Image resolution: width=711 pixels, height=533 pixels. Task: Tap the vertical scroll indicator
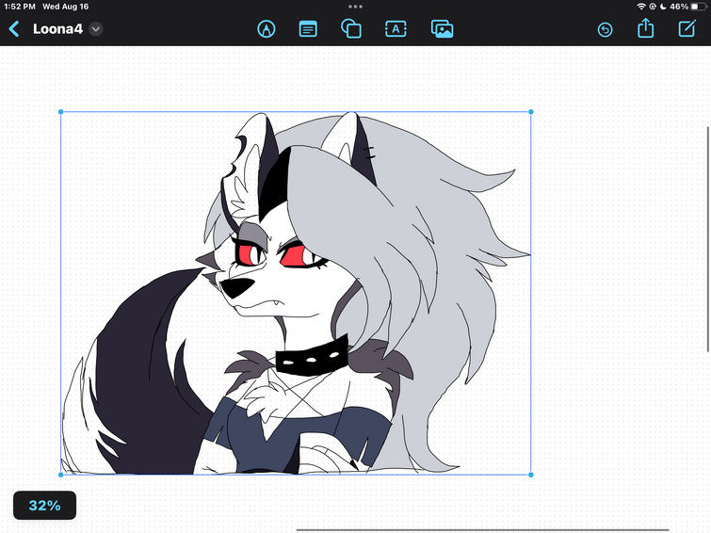point(708,238)
